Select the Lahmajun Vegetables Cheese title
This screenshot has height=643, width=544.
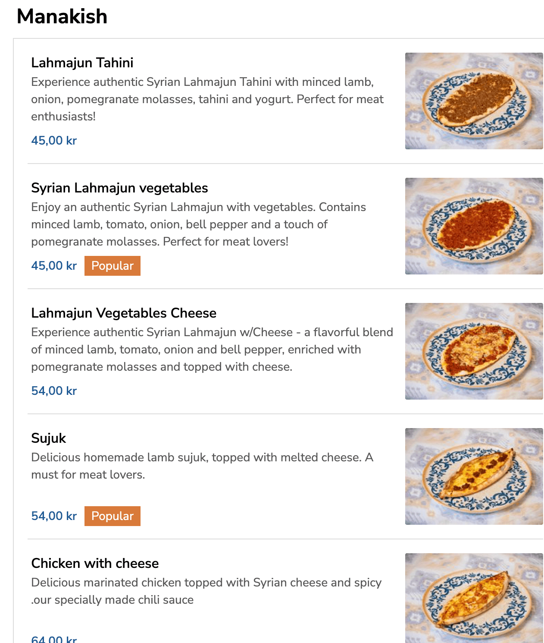pyautogui.click(x=124, y=313)
